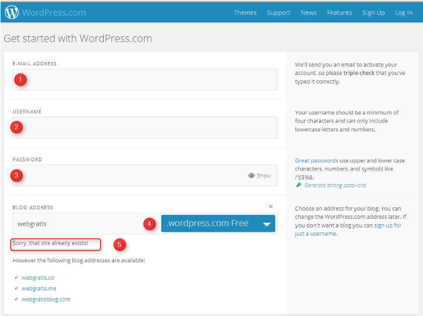423x316 pixels.
Task: Click the WordPress logo icon
Action: coord(11,12)
